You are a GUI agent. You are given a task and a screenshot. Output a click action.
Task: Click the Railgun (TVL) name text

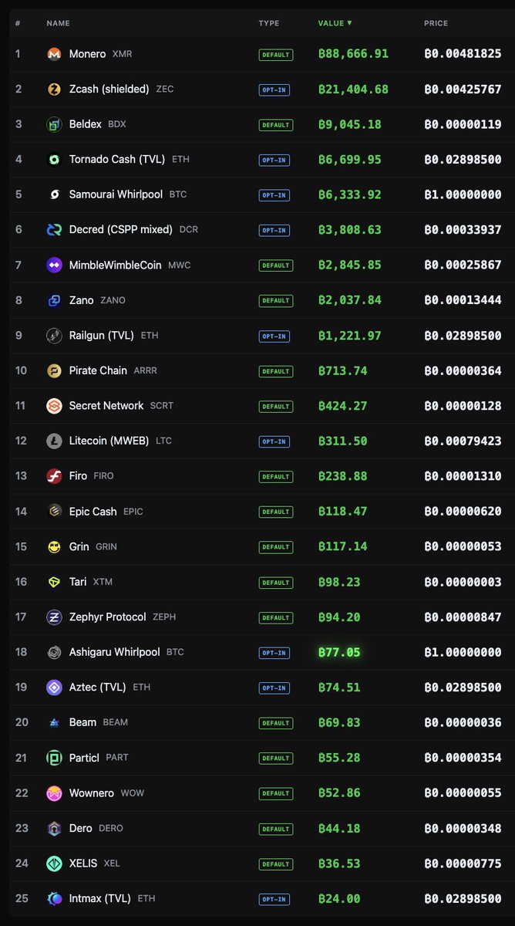(x=101, y=336)
